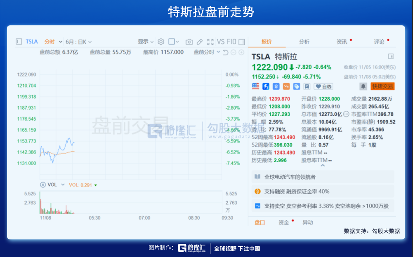Select the pencil drawing tool icon
Image resolution: width=413 pixels, height=257 pixels.
200,42
